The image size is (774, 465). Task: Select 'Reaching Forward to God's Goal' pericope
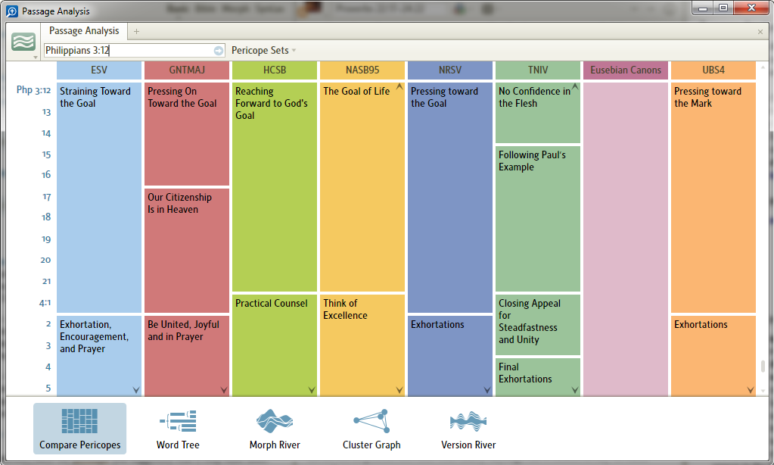[275, 187]
